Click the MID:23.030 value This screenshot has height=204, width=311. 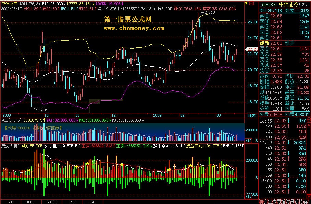tap(52, 4)
